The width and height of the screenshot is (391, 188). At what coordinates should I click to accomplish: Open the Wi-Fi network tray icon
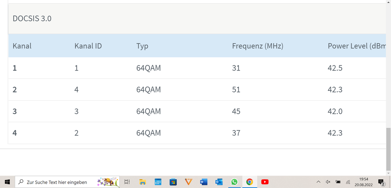348,182
